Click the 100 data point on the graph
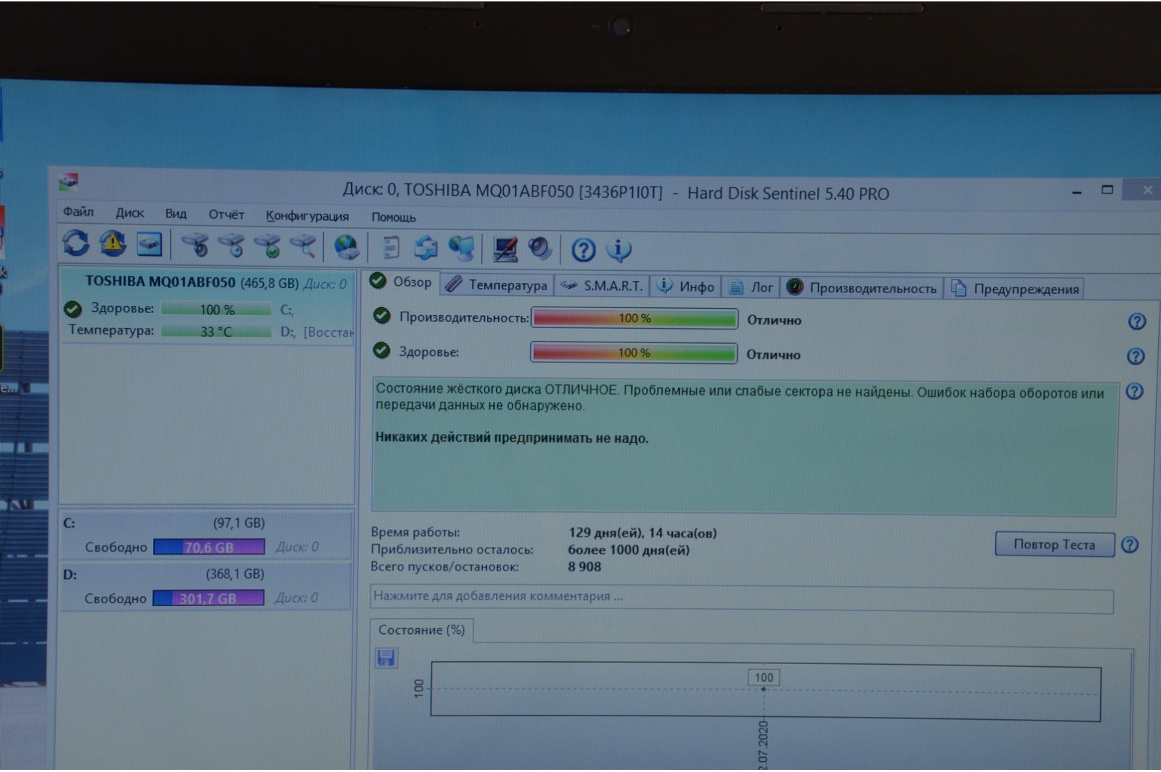This screenshot has width=1161, height=772. pos(764,689)
